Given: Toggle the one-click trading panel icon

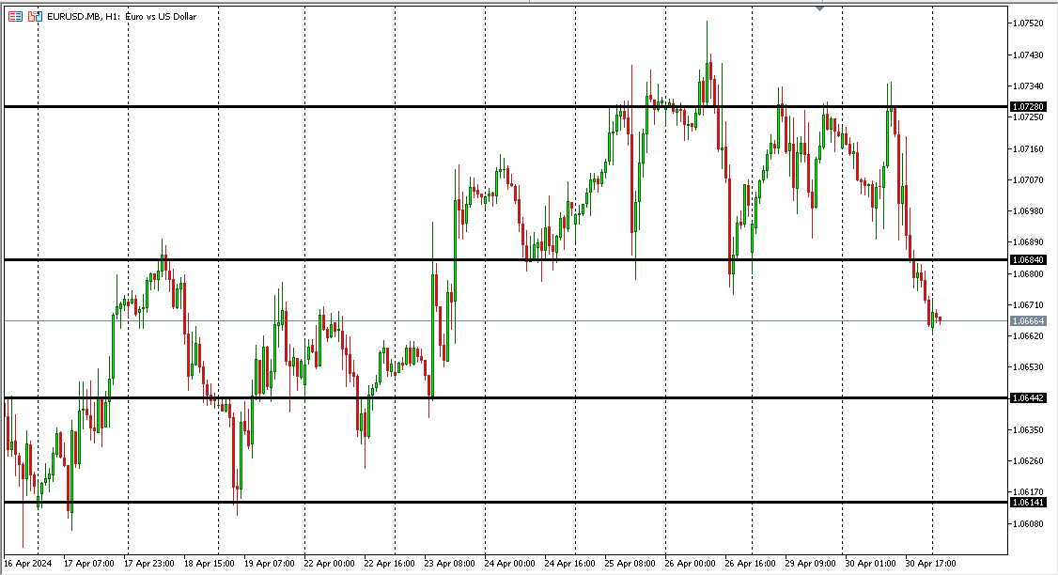Looking at the screenshot, I should tap(35, 16).
